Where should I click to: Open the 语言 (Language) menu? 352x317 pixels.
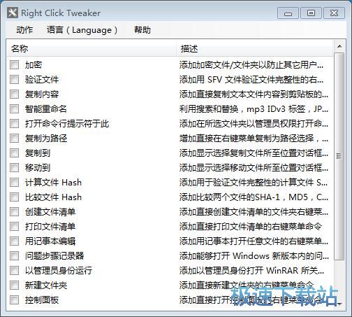[82, 30]
